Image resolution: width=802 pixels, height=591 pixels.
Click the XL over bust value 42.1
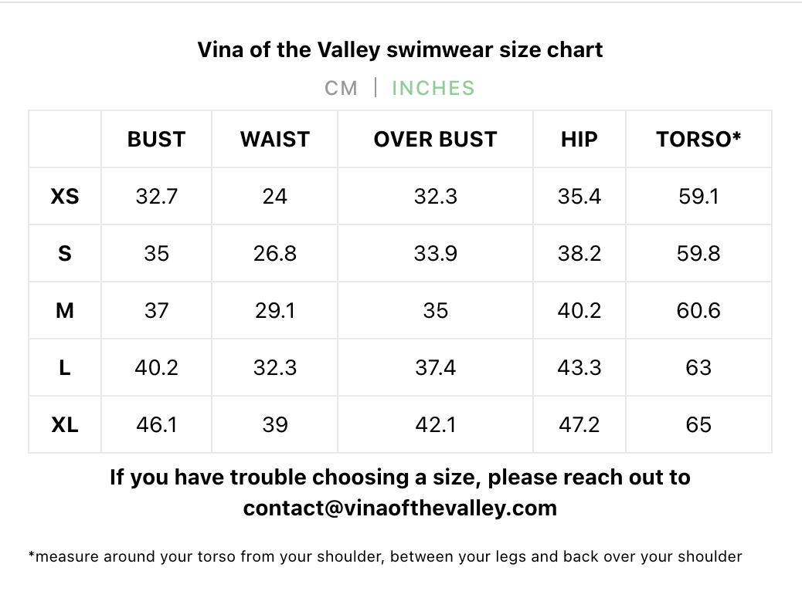(x=435, y=425)
